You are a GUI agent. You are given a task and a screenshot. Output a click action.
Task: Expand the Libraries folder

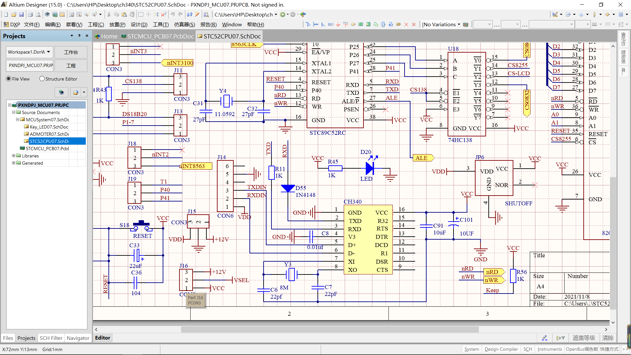point(13,156)
